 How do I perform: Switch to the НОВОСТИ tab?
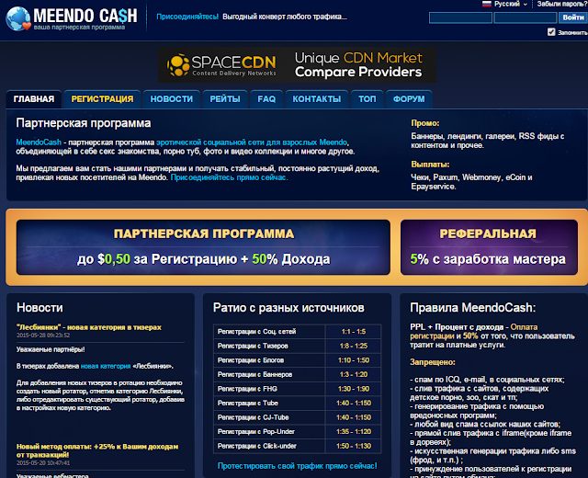click(x=172, y=99)
